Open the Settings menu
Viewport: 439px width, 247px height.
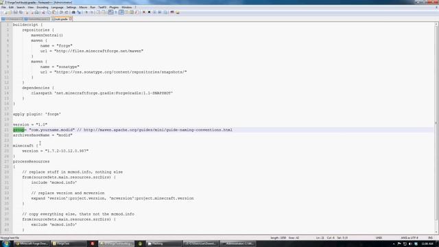pos(71,8)
